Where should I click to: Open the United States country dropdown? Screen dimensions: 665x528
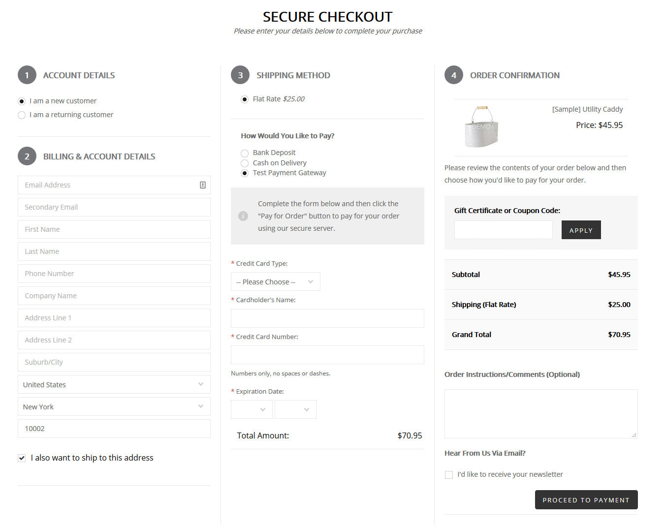coord(114,385)
